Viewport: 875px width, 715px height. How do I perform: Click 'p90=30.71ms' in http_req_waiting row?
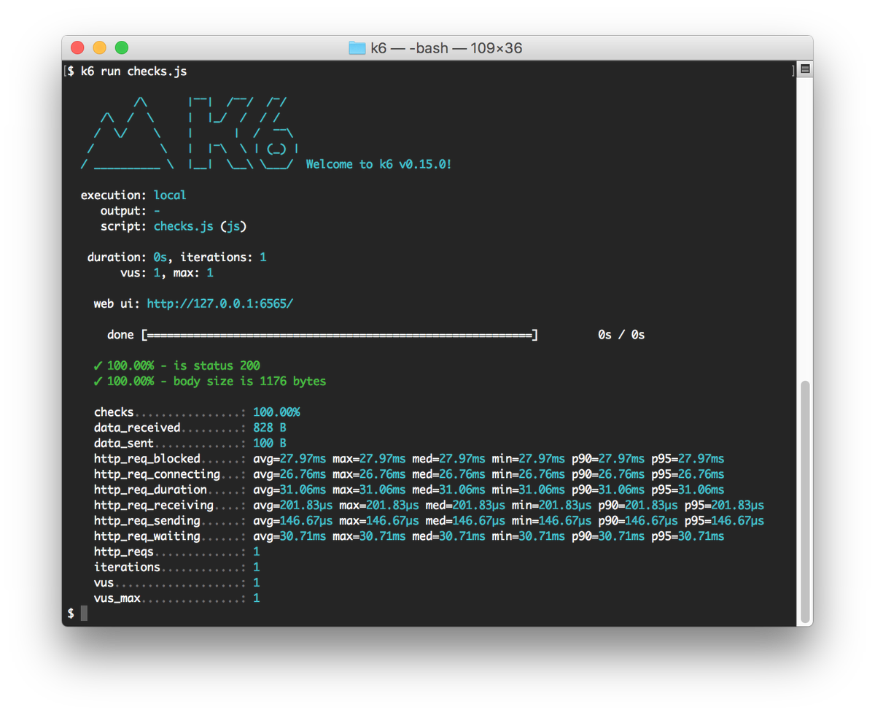[x=608, y=536]
